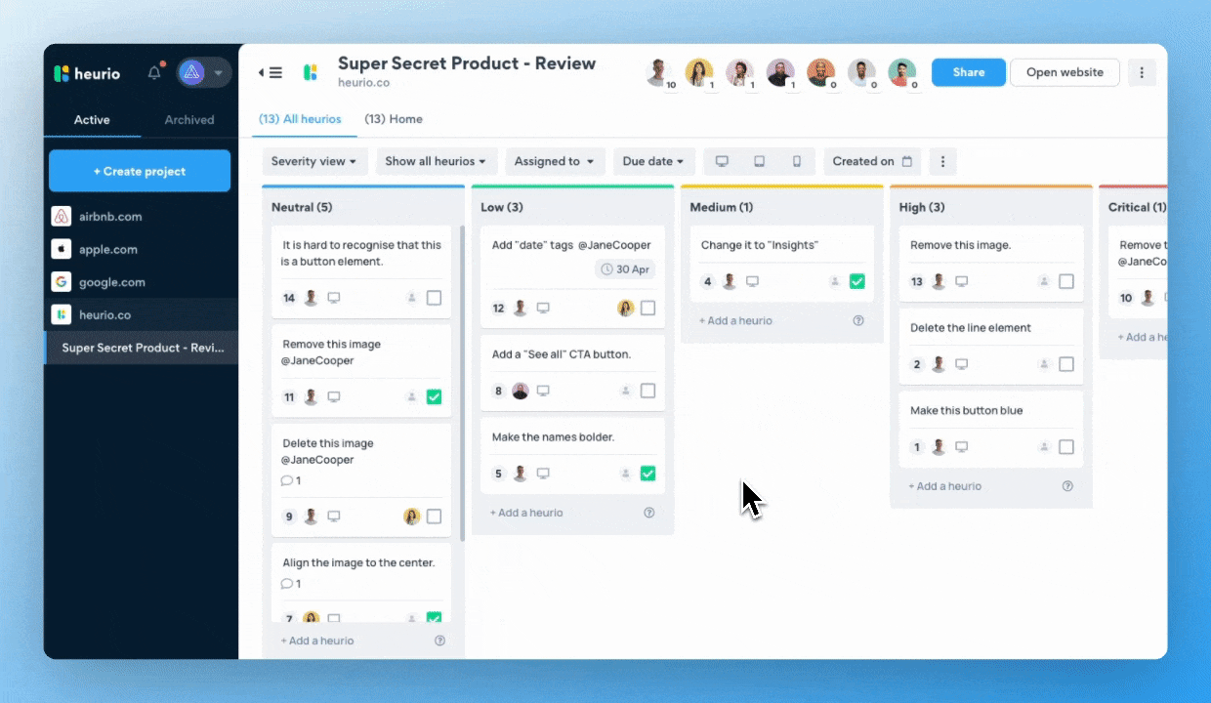This screenshot has width=1211, height=703.
Task: Collapse sidebar with the hamburger arrow icon
Action: [271, 72]
